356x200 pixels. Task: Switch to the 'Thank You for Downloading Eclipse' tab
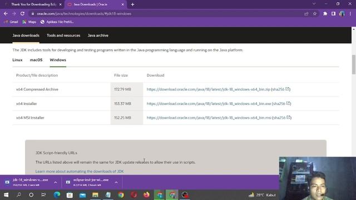pyautogui.click(x=33, y=4)
